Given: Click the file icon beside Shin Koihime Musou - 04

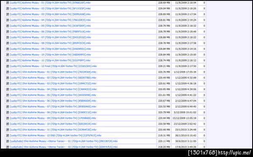Looking at the screenshot, I should (8, 89).
